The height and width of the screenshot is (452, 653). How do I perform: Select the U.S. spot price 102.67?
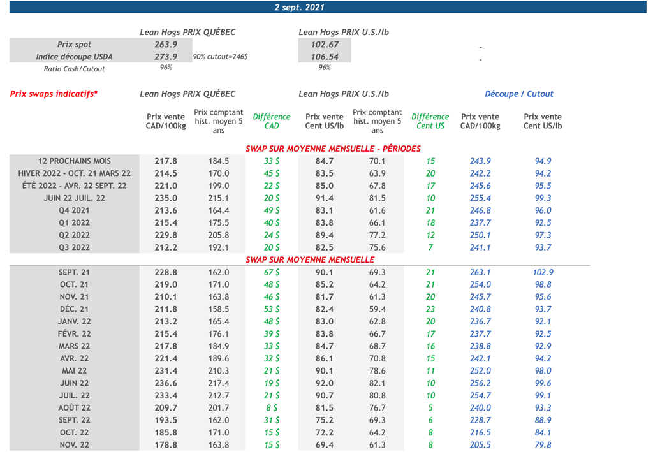click(325, 45)
